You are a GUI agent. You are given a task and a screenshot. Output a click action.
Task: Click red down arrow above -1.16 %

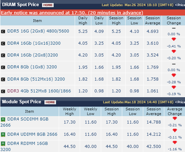click(174, 143)
